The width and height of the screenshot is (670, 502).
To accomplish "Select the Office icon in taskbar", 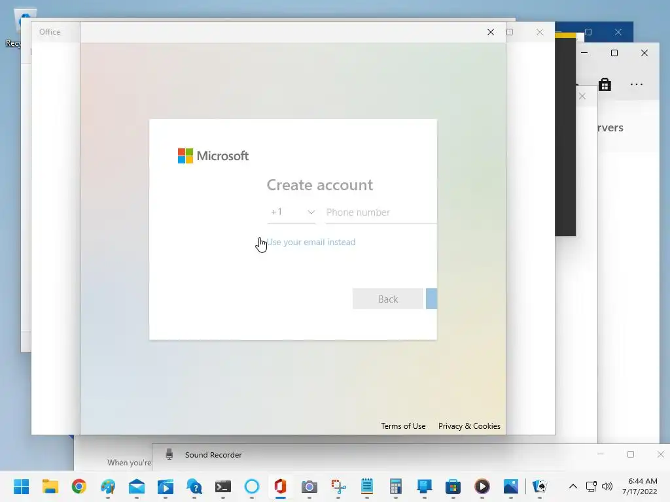I will pyautogui.click(x=280, y=486).
